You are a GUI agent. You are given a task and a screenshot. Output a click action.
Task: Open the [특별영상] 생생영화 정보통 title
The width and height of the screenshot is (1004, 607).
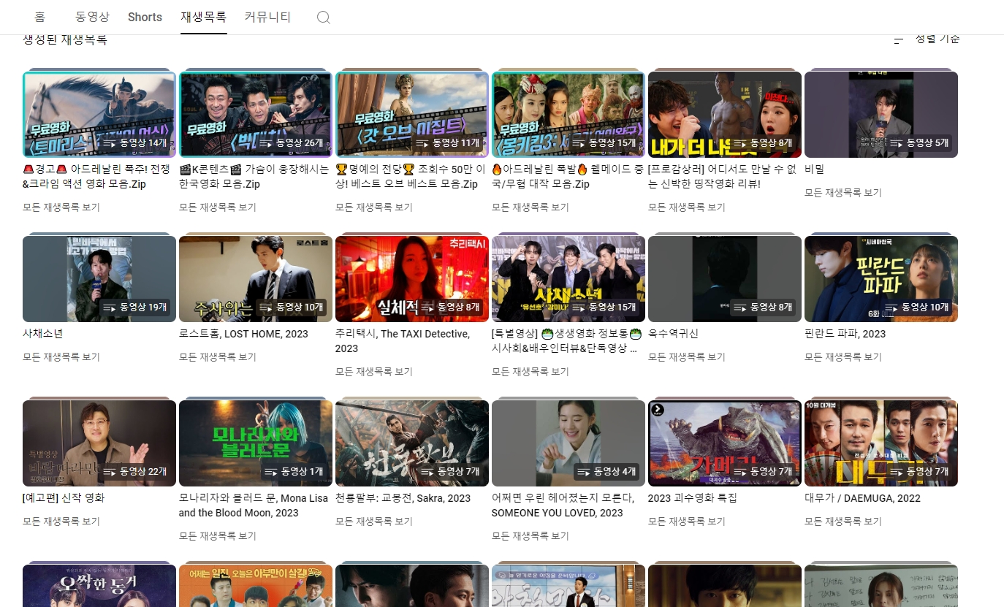point(566,341)
